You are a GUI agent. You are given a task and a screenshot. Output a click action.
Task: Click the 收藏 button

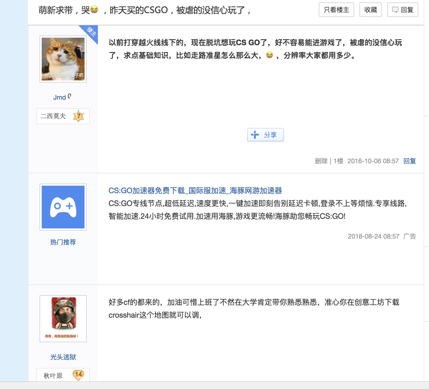click(370, 10)
